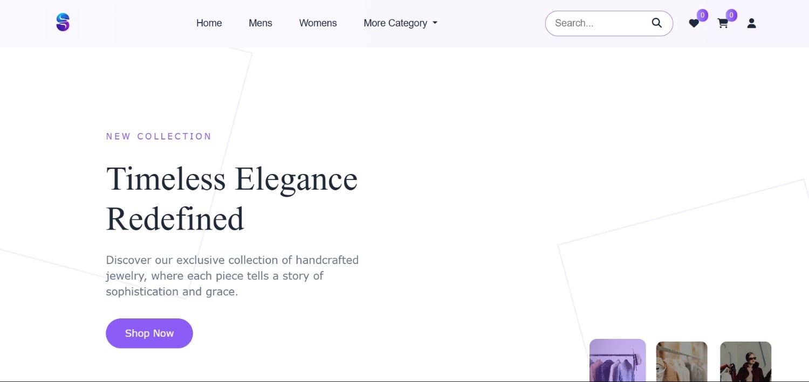Click the Timeless Elegance Redefined heading

click(231, 198)
